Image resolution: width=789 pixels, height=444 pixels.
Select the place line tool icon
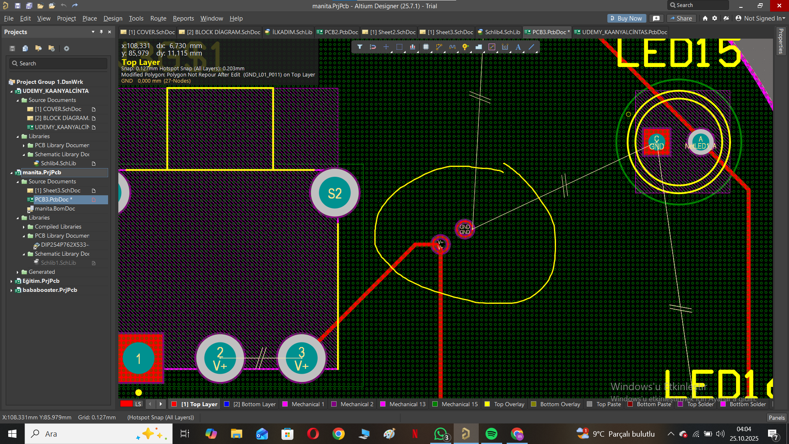coord(531,47)
